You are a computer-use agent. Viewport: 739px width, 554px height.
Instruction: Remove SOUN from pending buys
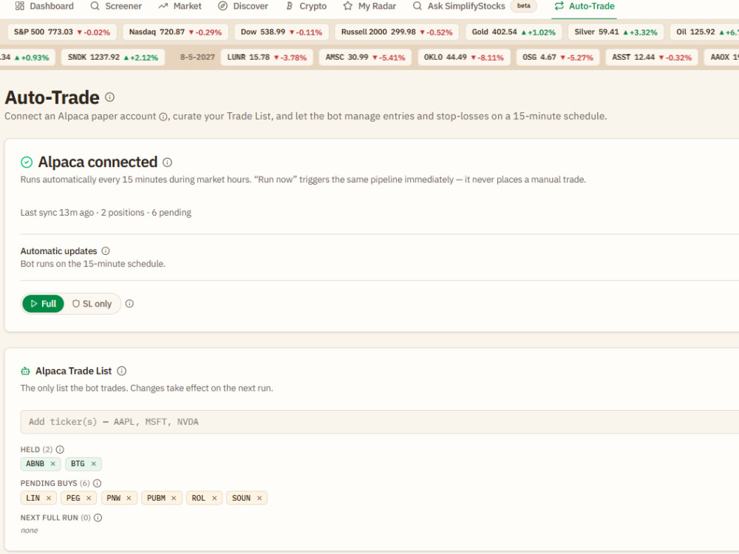coord(259,498)
